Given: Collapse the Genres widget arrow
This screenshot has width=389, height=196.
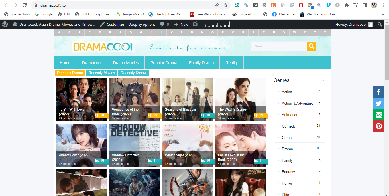Looking at the screenshot, I should point(323,80).
